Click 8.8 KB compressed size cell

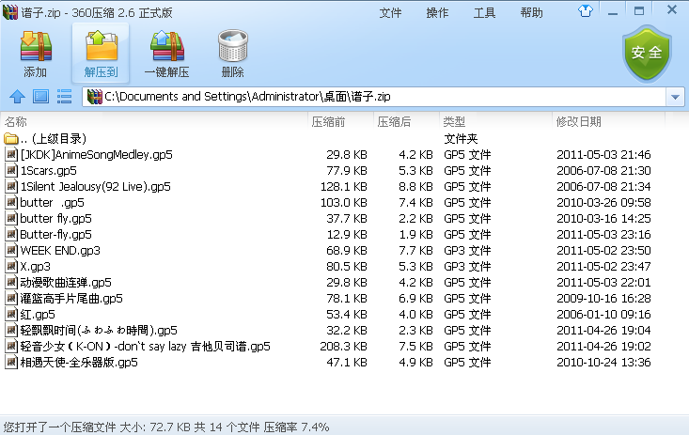click(x=415, y=187)
